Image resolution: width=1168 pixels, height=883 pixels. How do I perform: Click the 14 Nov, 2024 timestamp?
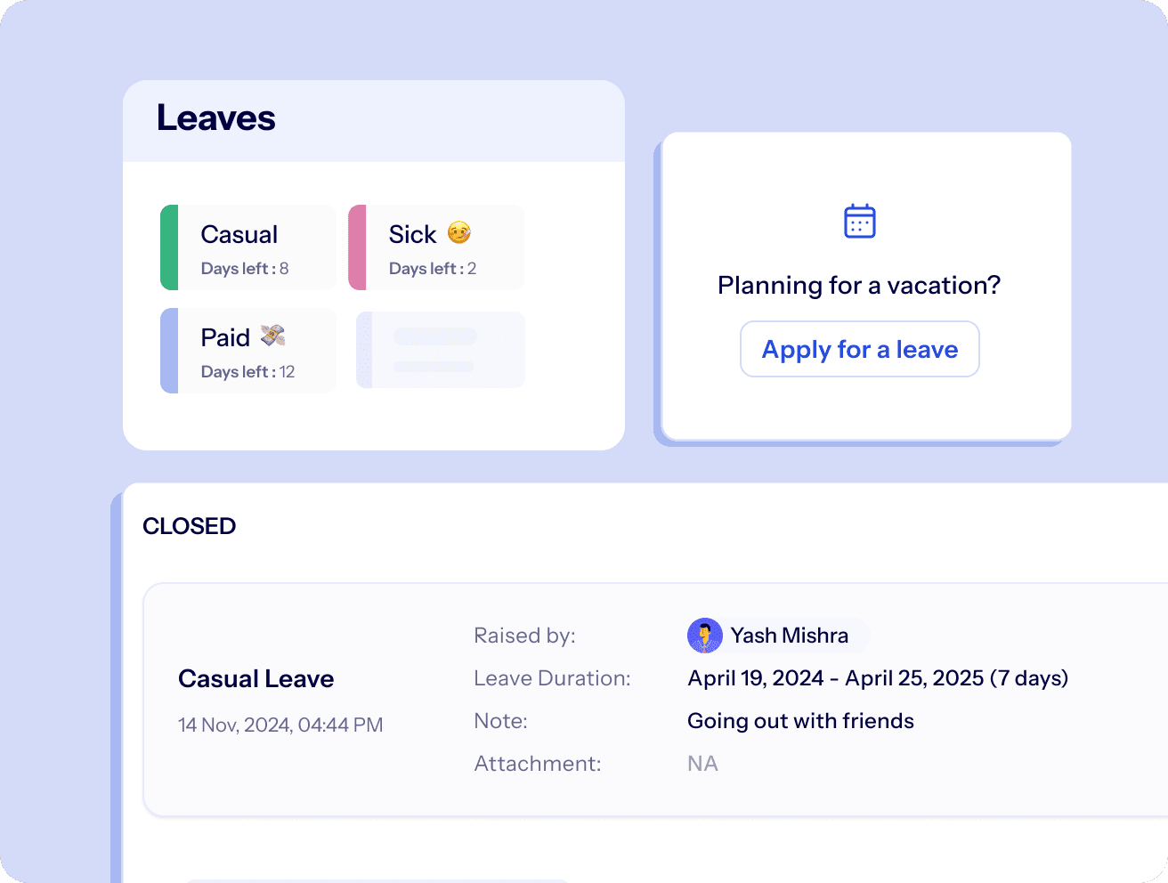280,725
